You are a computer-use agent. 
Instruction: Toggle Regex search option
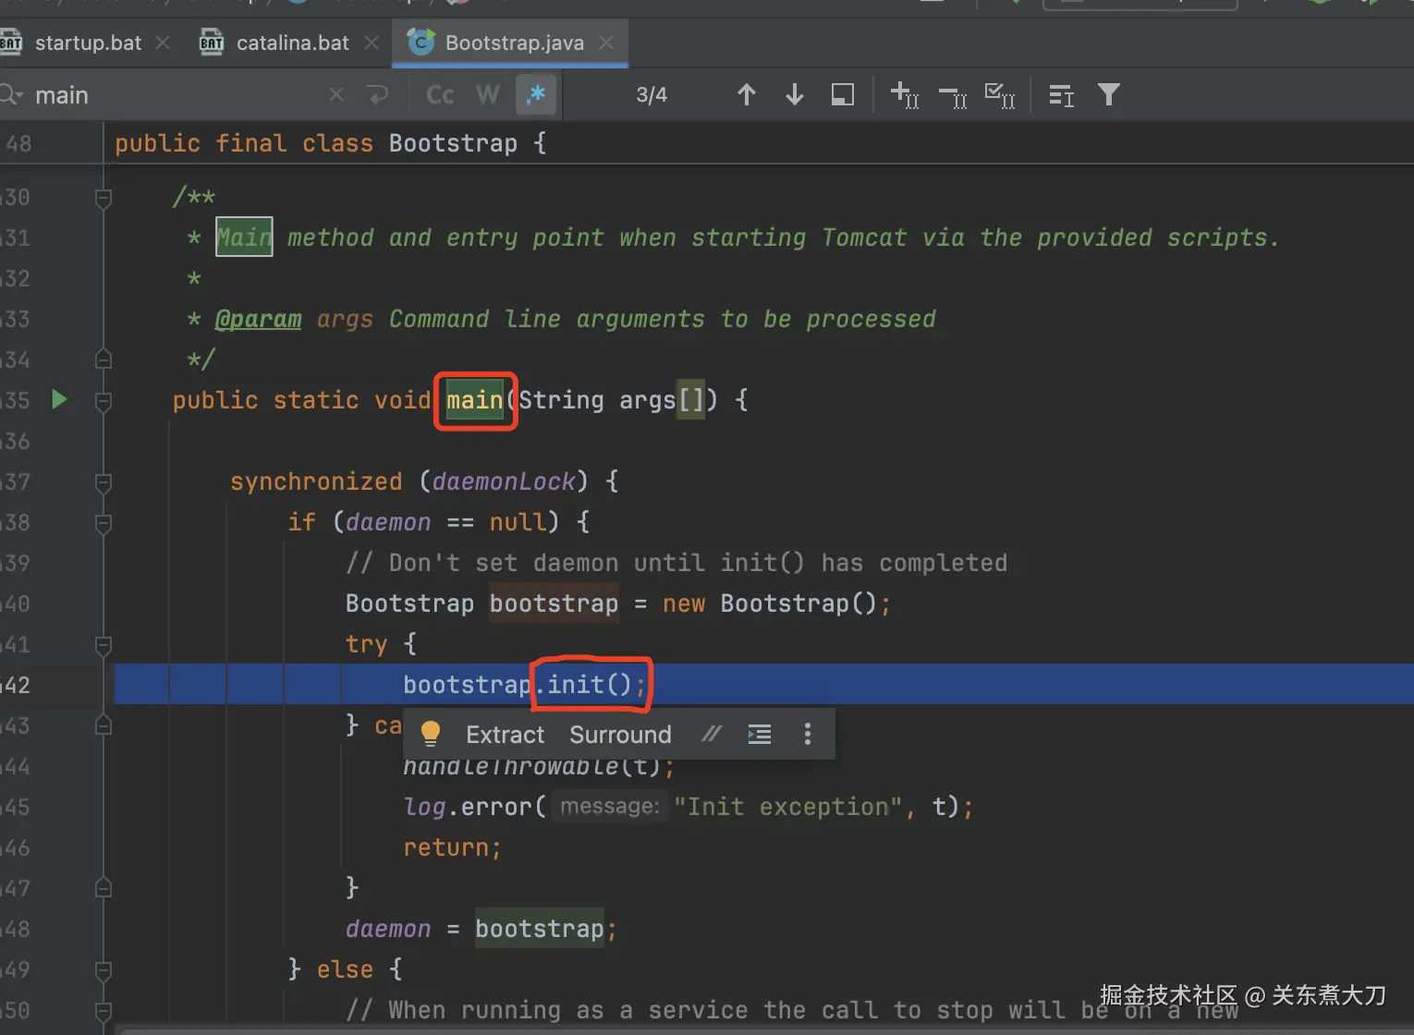pos(536,94)
